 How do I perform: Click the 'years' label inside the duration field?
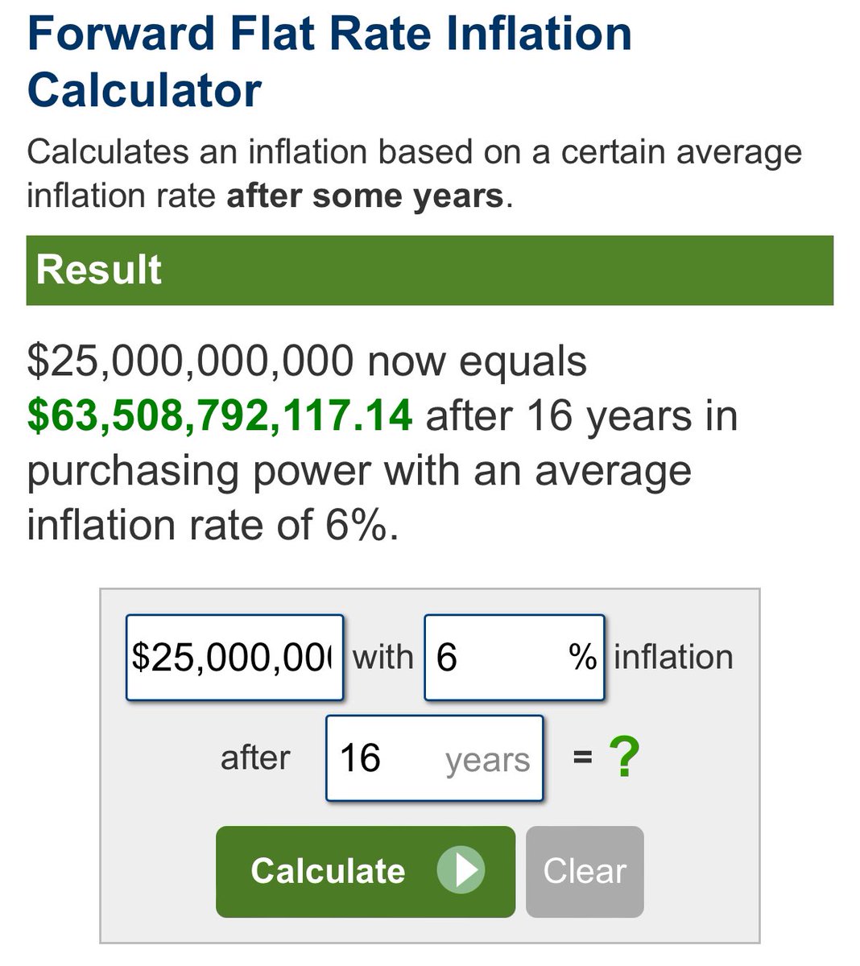488,760
